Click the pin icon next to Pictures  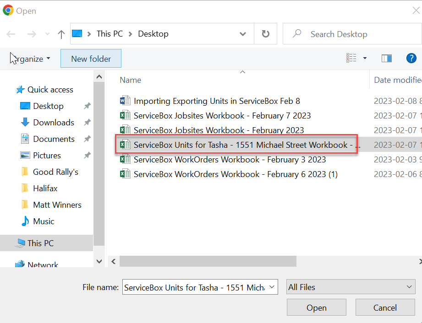click(x=87, y=155)
